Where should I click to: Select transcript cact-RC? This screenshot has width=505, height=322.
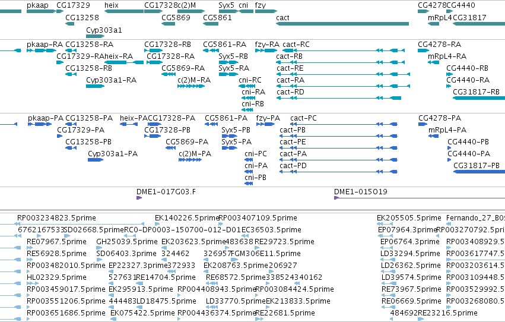(344, 50)
